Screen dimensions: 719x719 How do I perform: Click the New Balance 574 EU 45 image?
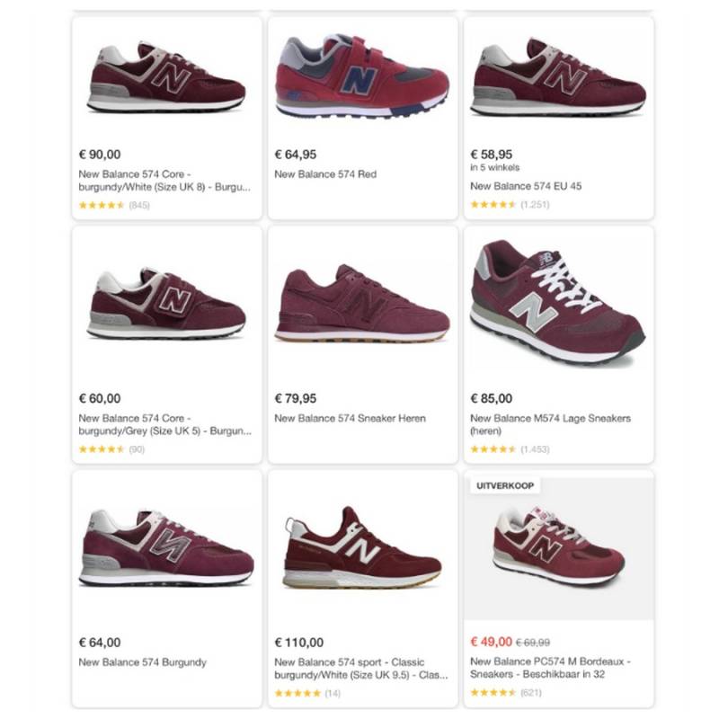click(x=558, y=78)
